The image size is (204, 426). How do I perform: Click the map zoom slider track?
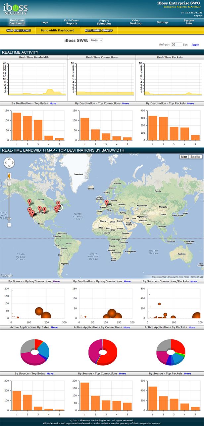[9, 204]
